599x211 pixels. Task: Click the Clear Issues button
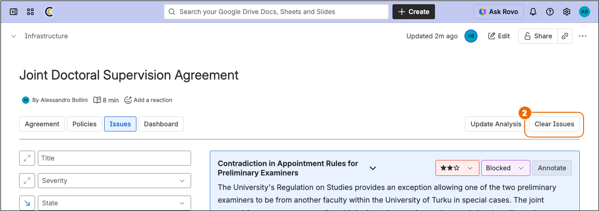tap(554, 124)
